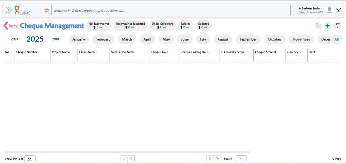Go to the first page of results
The width and height of the screenshot is (346, 164).
click(124, 159)
